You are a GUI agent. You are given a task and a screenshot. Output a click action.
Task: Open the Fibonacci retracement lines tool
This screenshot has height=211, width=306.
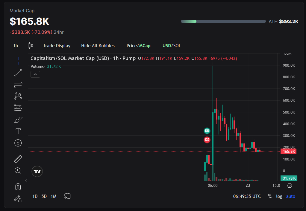point(18,84)
